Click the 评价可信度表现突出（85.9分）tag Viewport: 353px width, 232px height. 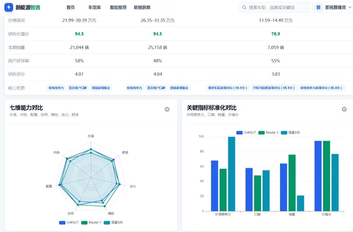pyautogui.click(x=274, y=88)
